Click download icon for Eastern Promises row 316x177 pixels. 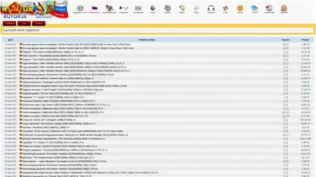tap(20, 146)
